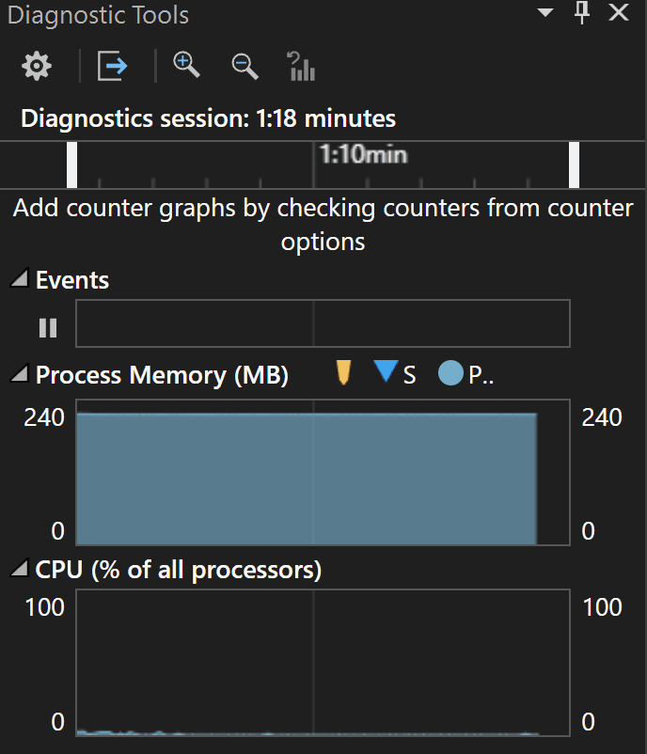This screenshot has width=647, height=754.
Task: Open the window position dropdown arrow
Action: pos(545,12)
